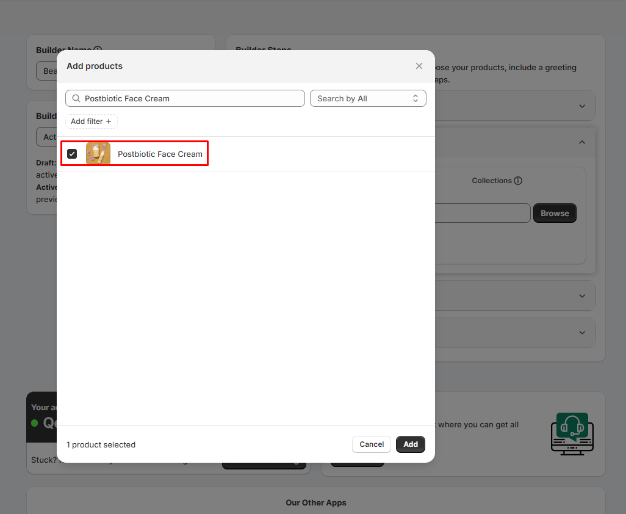Viewport: 626px width, 514px height.
Task: Click the Browse button behind the dialog
Action: 554,213
